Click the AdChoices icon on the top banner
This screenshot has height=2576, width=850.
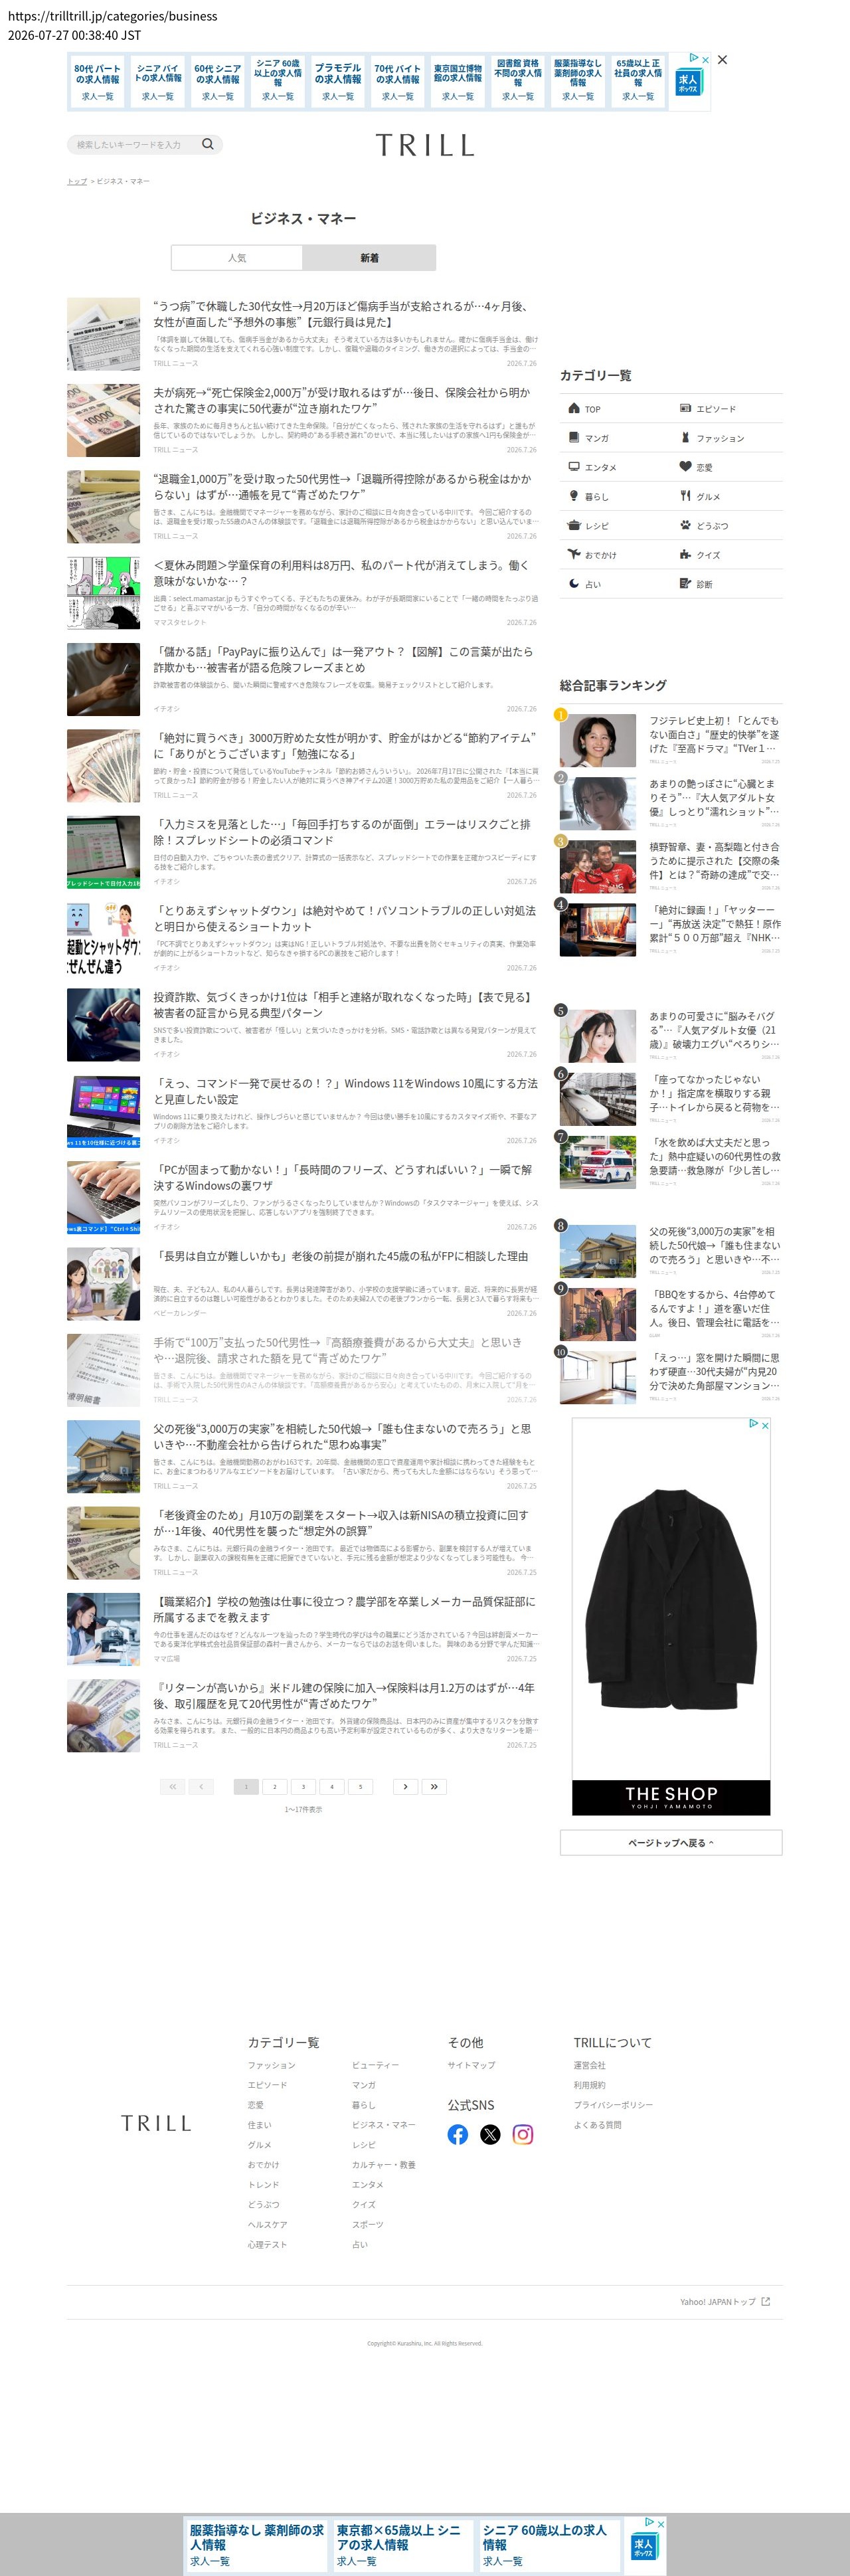[x=694, y=59]
